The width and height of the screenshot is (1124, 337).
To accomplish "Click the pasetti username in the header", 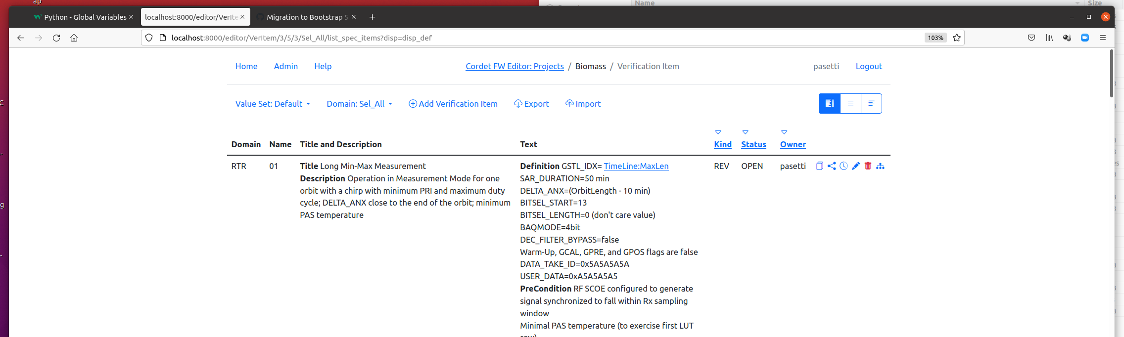I will [x=826, y=66].
